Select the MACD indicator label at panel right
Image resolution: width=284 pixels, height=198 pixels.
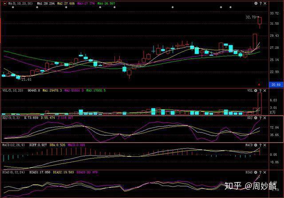pos(249,145)
